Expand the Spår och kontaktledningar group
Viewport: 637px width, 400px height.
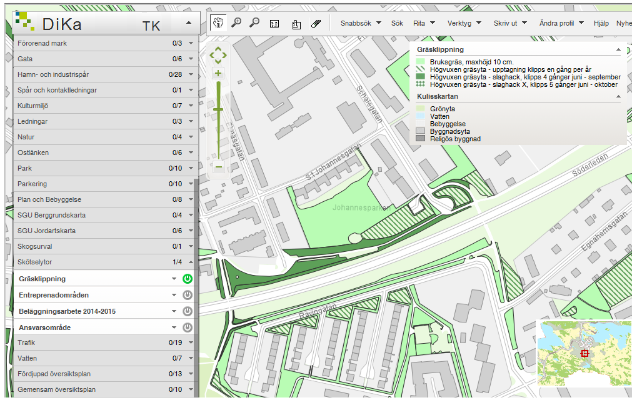click(x=191, y=90)
